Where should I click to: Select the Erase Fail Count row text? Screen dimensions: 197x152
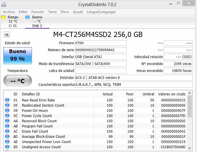[35, 131]
